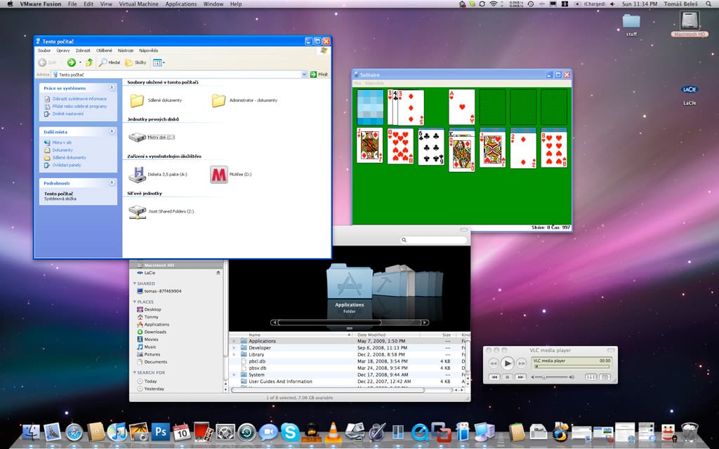Image resolution: width=719 pixels, height=449 pixels.
Task: Click the Místa v síti link
Action: (x=62, y=142)
